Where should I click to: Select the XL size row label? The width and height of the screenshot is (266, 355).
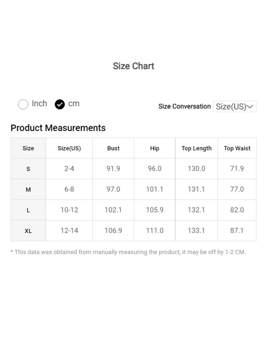coord(28,231)
